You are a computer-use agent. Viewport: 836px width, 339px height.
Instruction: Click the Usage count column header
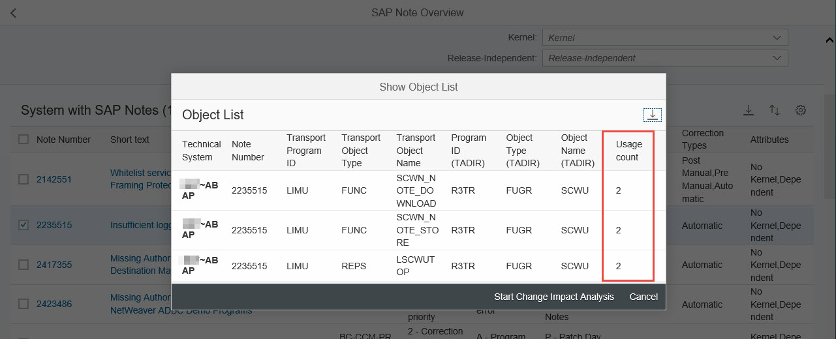click(629, 151)
